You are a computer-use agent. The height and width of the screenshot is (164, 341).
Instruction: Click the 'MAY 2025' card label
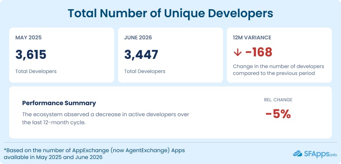(28, 37)
